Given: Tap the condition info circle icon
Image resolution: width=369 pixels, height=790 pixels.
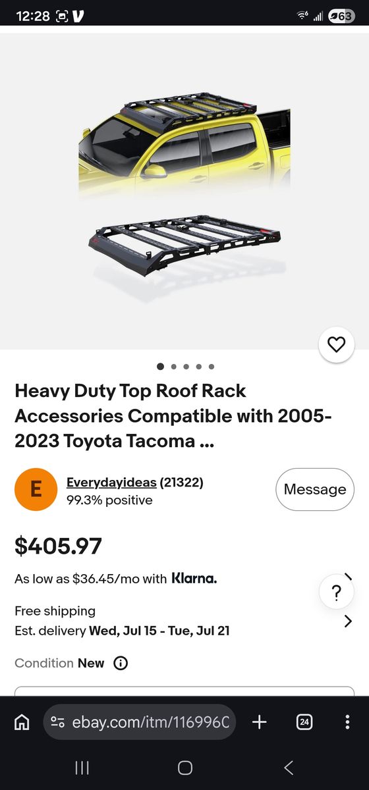Looking at the screenshot, I should 121,663.
